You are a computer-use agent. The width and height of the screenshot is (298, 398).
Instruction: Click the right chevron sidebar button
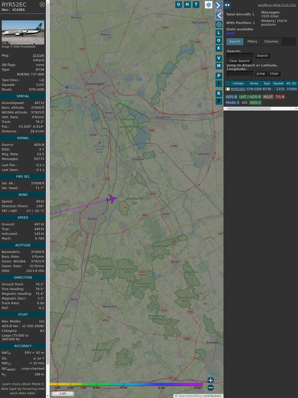point(219,5)
